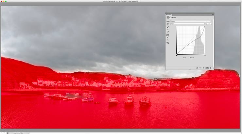242x134 pixels.
Task: Select the gray point eyedropper
Action: click(x=168, y=30)
